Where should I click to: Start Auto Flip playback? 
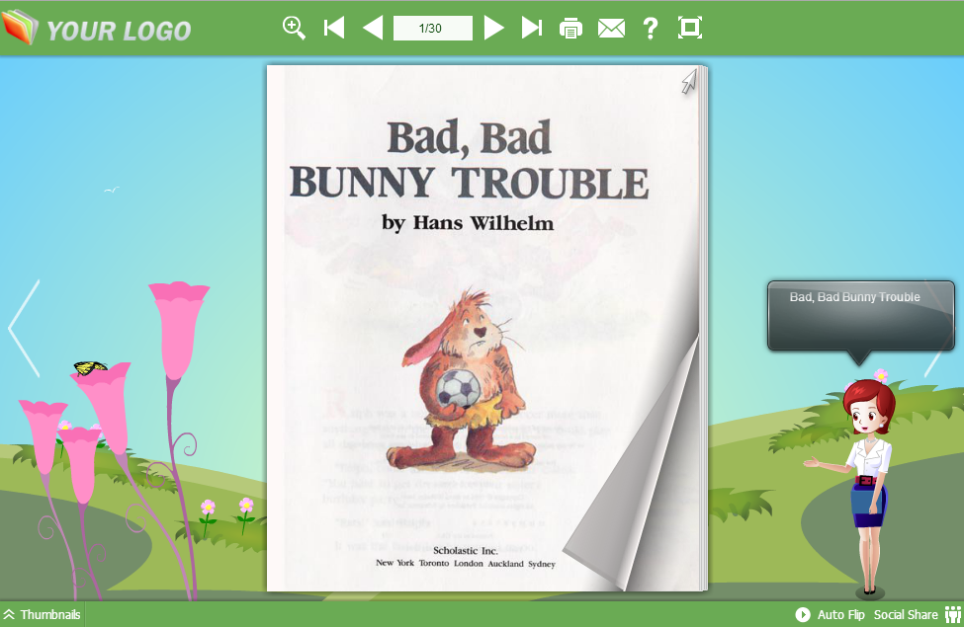coord(830,615)
